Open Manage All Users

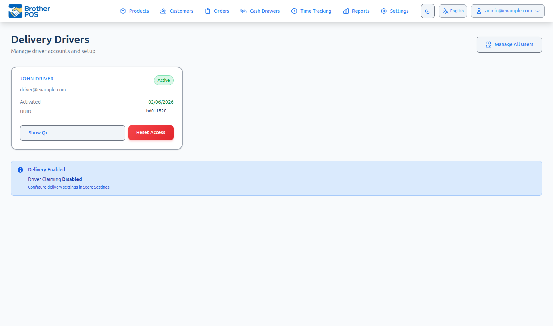(509, 44)
